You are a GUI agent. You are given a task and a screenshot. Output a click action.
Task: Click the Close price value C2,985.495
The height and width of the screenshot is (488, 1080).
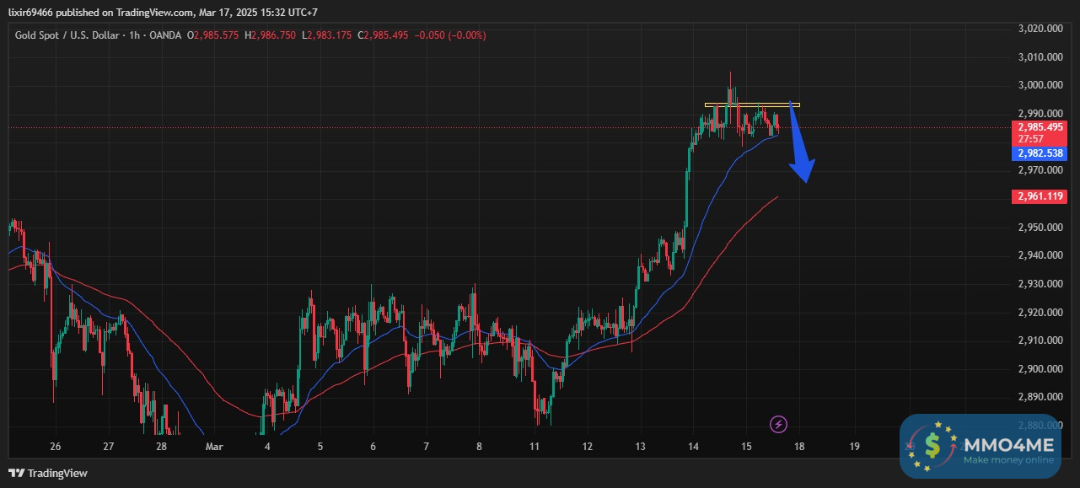(383, 35)
